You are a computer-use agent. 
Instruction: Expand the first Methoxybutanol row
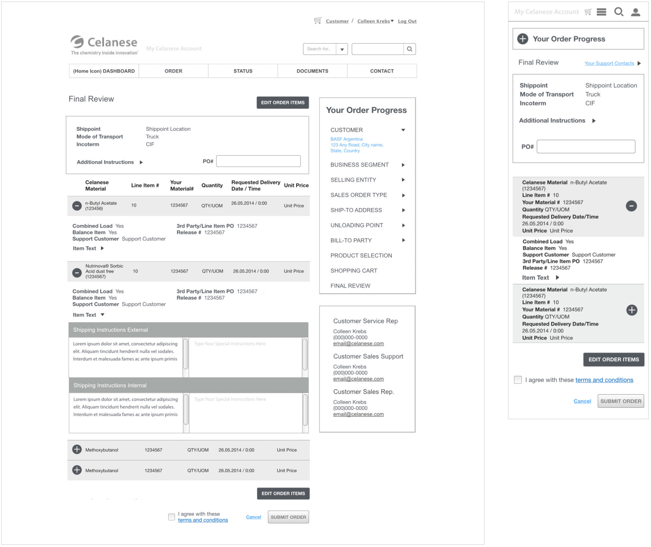click(77, 449)
